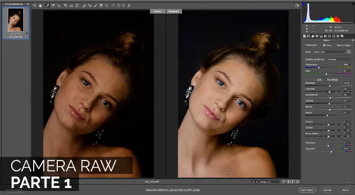Viewport: 355px width, 195px height.
Task: Switch to the Lens Corrections panel tab
Action: (x=325, y=36)
